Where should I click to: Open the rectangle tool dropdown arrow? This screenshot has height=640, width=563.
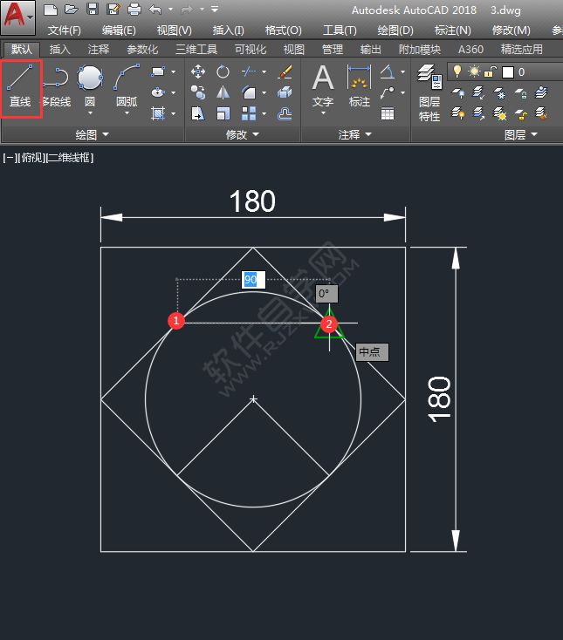point(174,71)
